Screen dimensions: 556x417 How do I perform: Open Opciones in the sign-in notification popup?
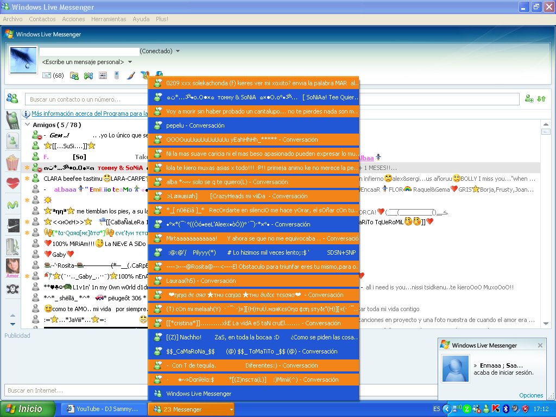pyautogui.click(x=531, y=395)
